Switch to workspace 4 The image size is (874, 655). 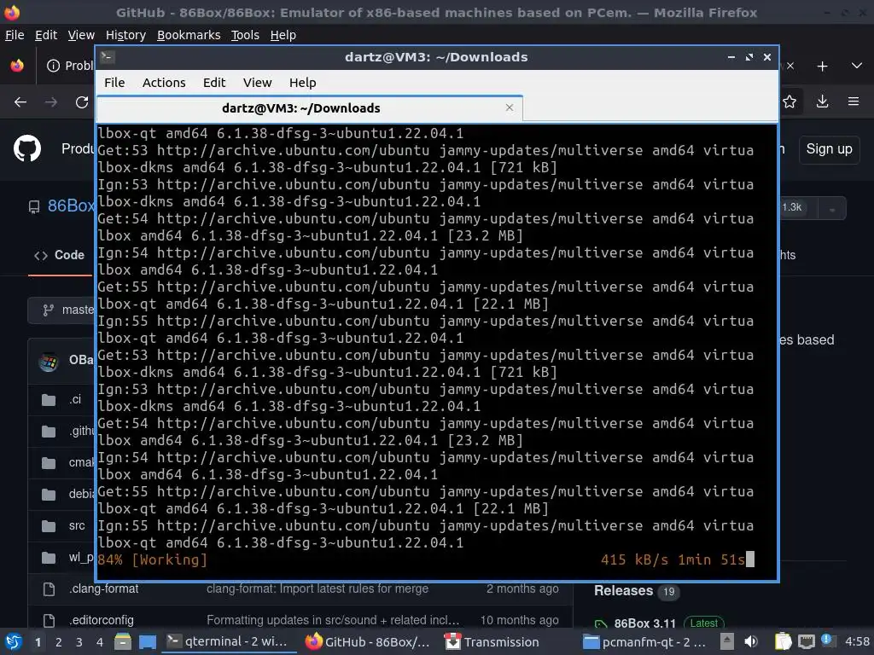tap(100, 642)
